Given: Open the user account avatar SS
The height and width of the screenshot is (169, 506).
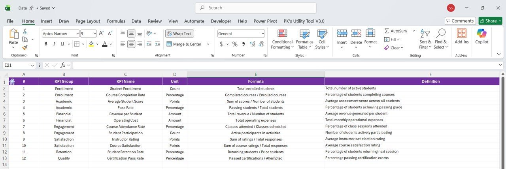Looking at the screenshot, I should click(x=451, y=8).
